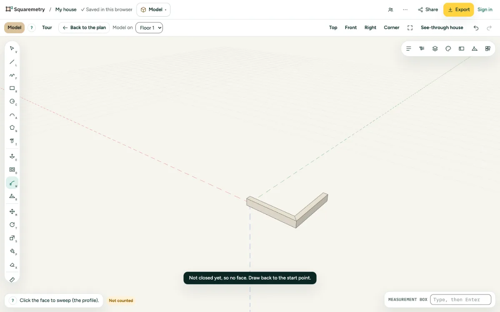Open the three-dots more menu
Viewport: 500px width, 312px height.
[405, 10]
